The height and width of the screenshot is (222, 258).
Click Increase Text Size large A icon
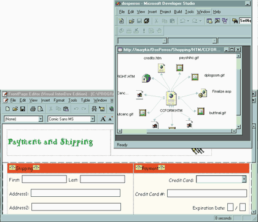click(103, 119)
